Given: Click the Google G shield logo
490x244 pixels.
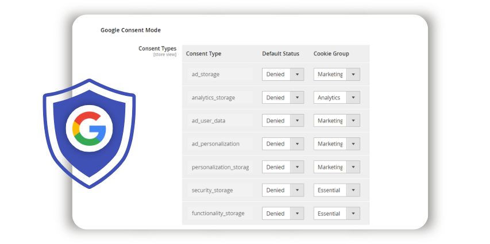Looking at the screenshot, I should (90, 133).
